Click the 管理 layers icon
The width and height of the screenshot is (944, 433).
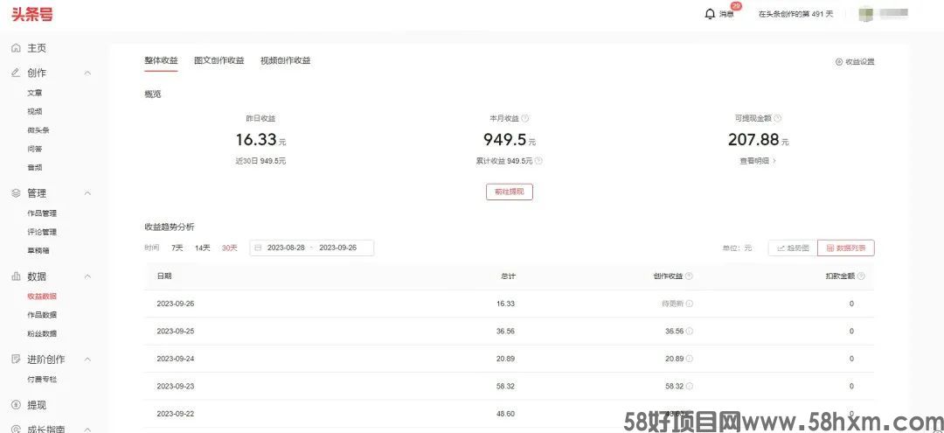click(x=17, y=193)
